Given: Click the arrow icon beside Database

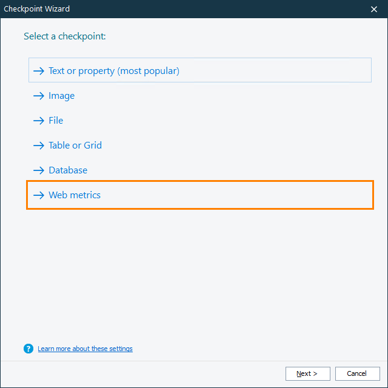Looking at the screenshot, I should pyautogui.click(x=39, y=170).
